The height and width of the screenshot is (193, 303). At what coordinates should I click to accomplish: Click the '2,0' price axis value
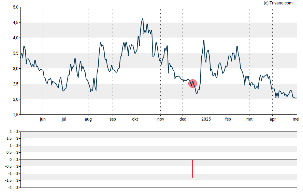point(16,99)
